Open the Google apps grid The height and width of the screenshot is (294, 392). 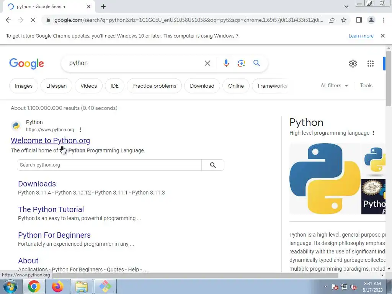click(x=371, y=64)
